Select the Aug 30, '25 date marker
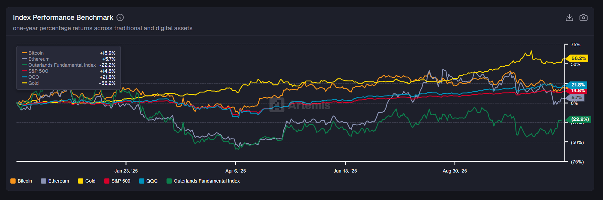The width and height of the screenshot is (603, 200). click(x=455, y=171)
